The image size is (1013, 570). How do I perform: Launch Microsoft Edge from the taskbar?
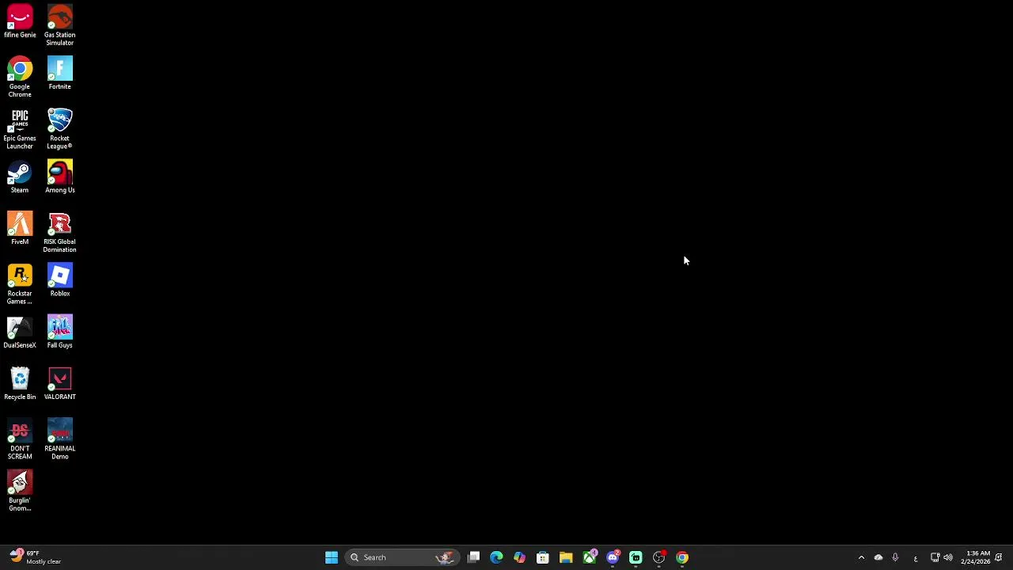[496, 557]
